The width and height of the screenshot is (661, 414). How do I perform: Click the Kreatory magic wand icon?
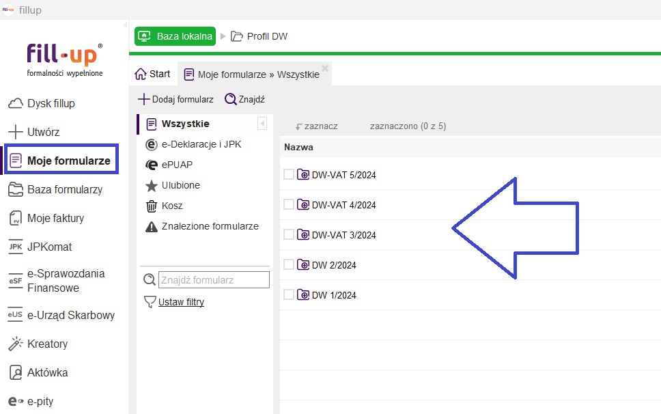16,344
